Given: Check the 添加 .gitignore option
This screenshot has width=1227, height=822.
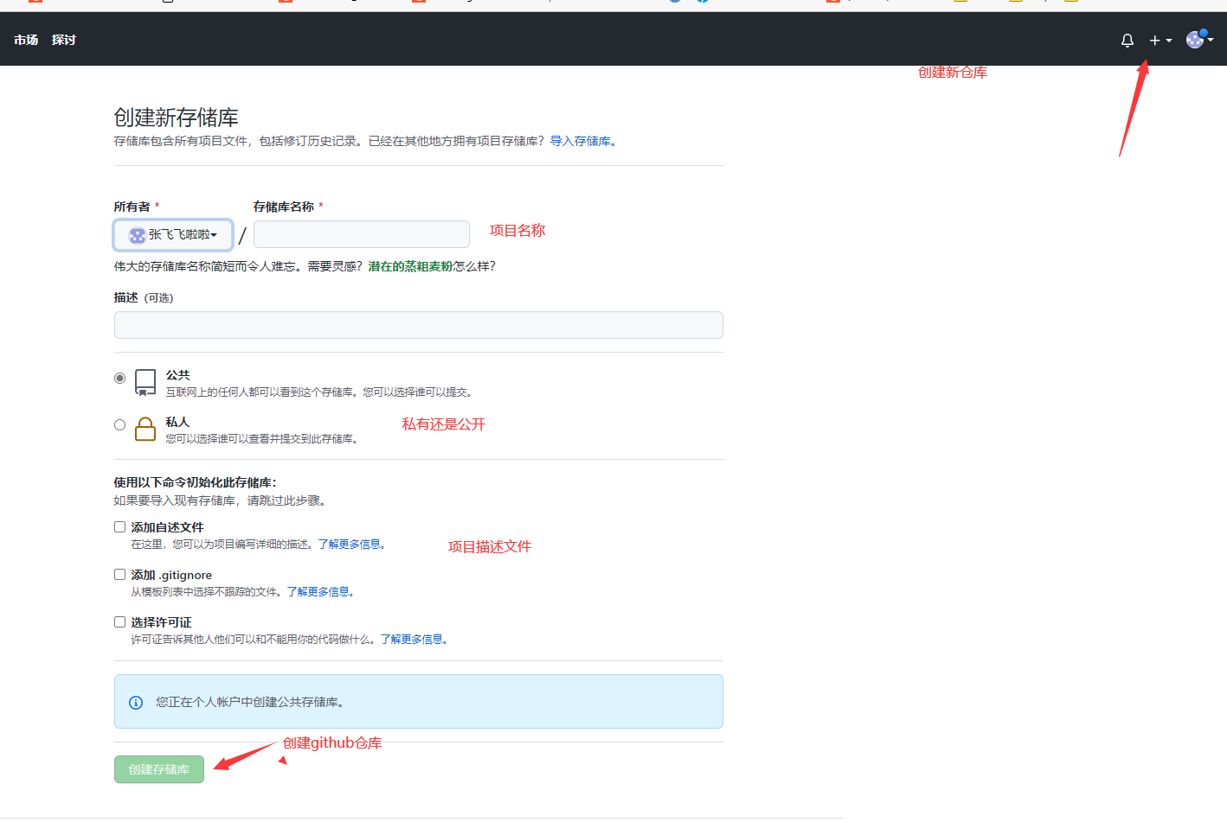Looking at the screenshot, I should click(119, 574).
